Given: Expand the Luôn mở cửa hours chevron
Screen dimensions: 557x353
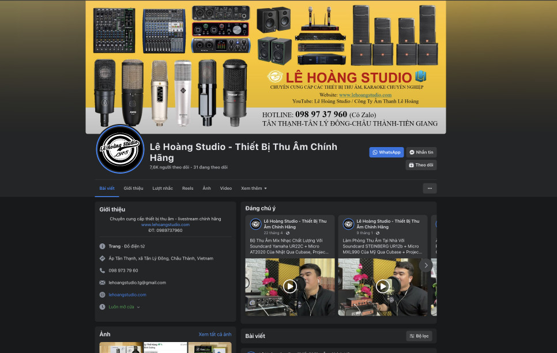Looking at the screenshot, I should [x=138, y=307].
